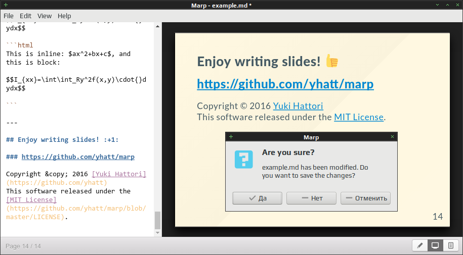
Task: Click the editor scrollbar down arrow
Action: (x=158, y=233)
